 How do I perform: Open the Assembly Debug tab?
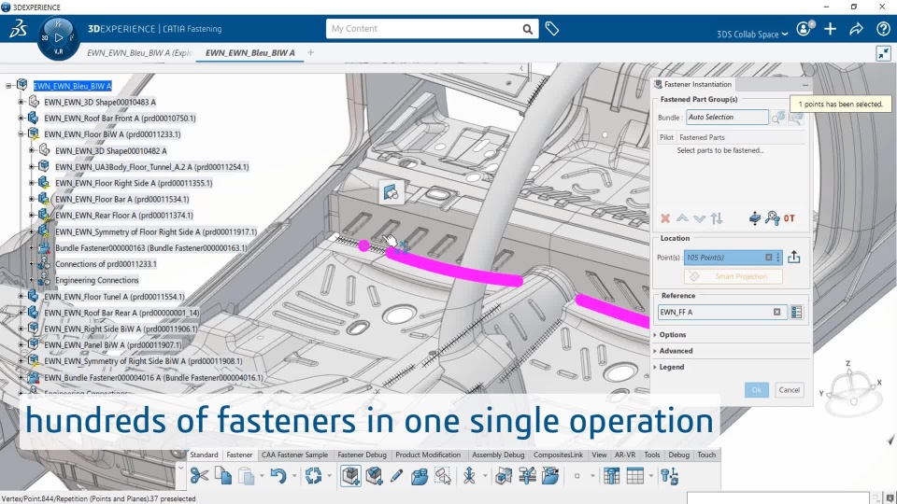click(x=498, y=455)
